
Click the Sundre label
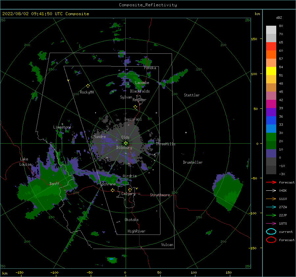click(x=100, y=136)
